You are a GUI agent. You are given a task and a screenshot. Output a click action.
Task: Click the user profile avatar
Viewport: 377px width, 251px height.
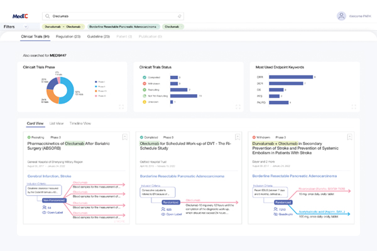click(x=341, y=16)
